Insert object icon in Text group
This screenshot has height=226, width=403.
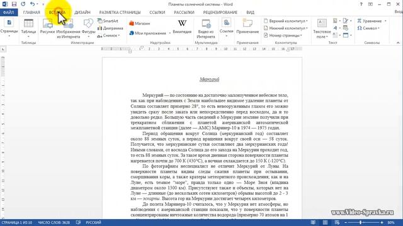click(346, 35)
